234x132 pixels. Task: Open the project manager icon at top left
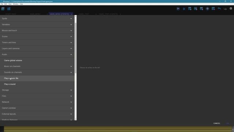pos(3,9)
